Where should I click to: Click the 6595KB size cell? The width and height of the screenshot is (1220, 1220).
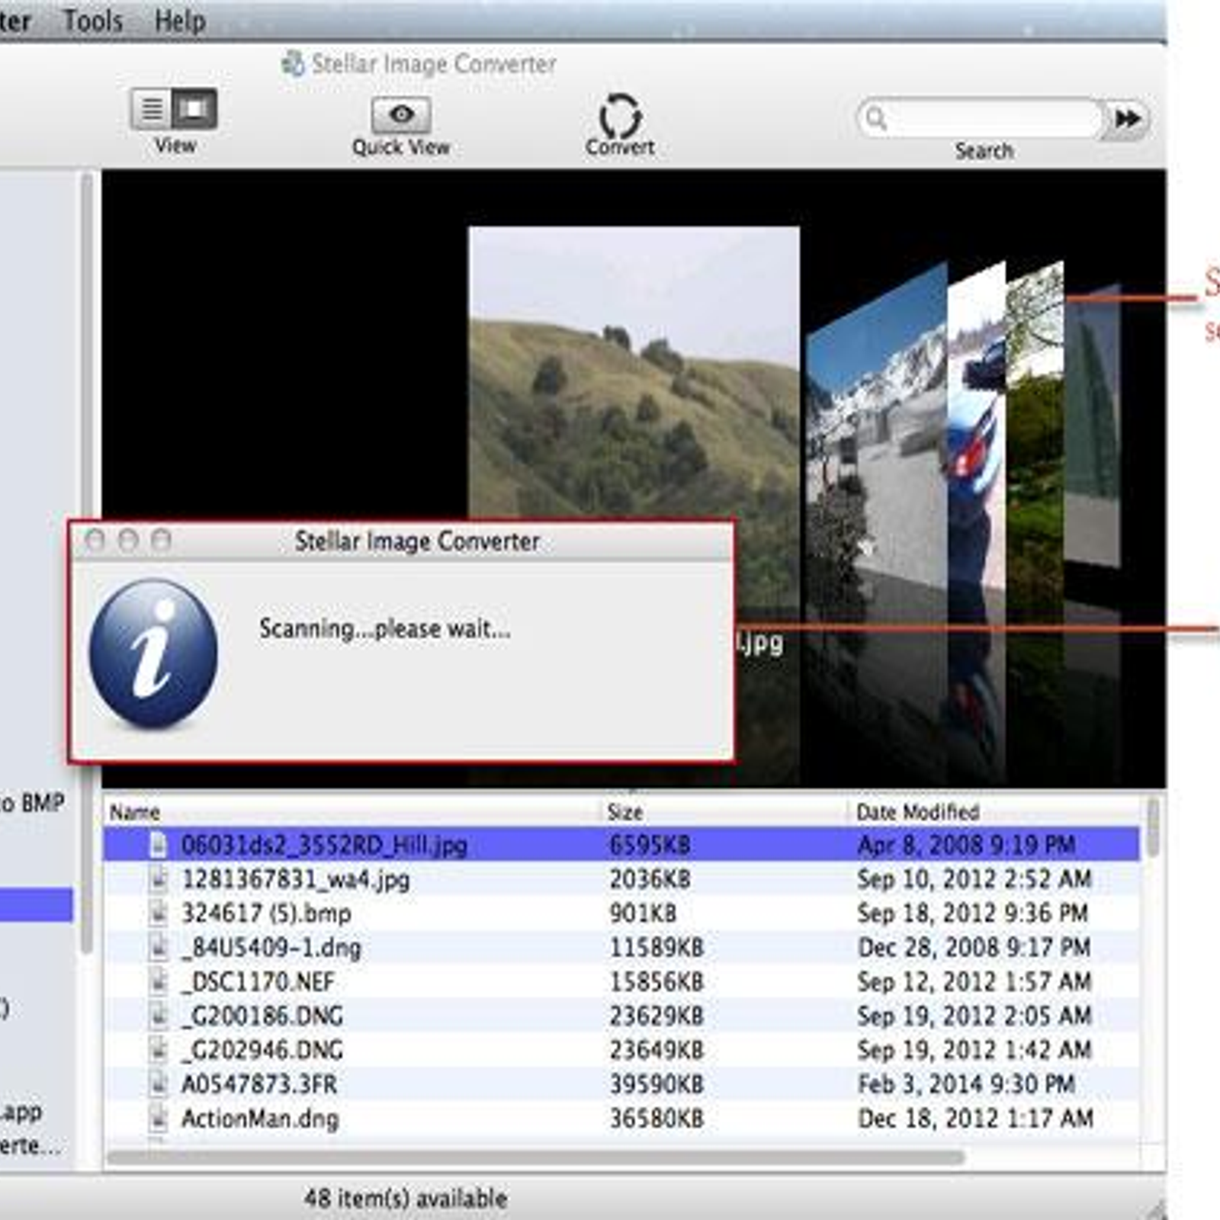[x=650, y=845]
